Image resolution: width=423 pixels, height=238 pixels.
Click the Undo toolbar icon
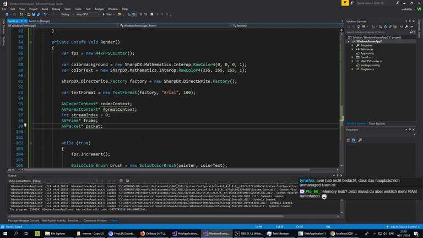[45, 14]
